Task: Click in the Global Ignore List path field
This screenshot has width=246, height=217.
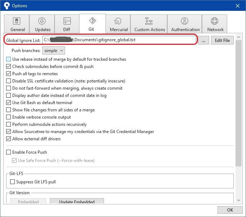Action: click(x=119, y=40)
